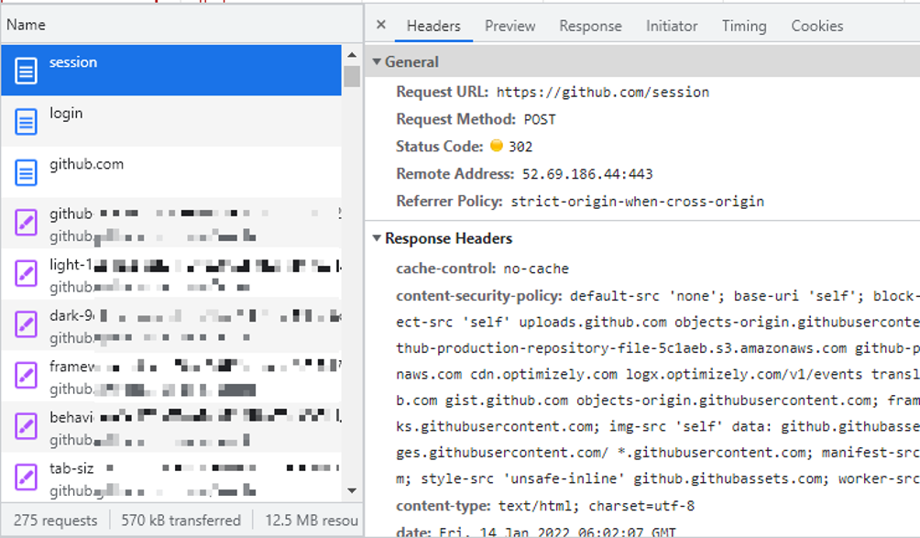Click the cache-control no-cache header
This screenshot has height=538, width=920.
tap(482, 269)
